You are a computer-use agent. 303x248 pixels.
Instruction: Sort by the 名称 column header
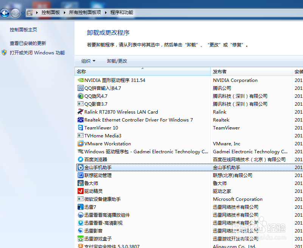[142, 72]
